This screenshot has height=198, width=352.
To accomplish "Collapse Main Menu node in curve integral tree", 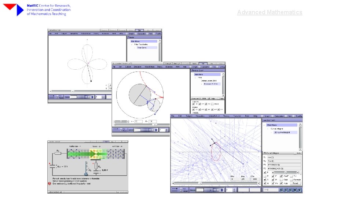I will (264, 125).
